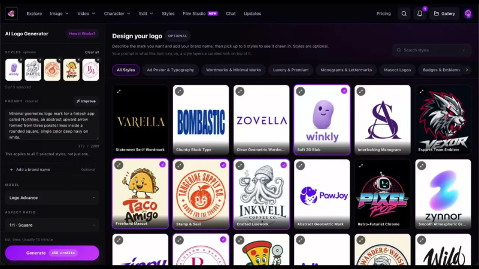Viewport: 479px width, 269px height.
Task: Uncheck the Stamp & Seal style
Action: [x=223, y=165]
